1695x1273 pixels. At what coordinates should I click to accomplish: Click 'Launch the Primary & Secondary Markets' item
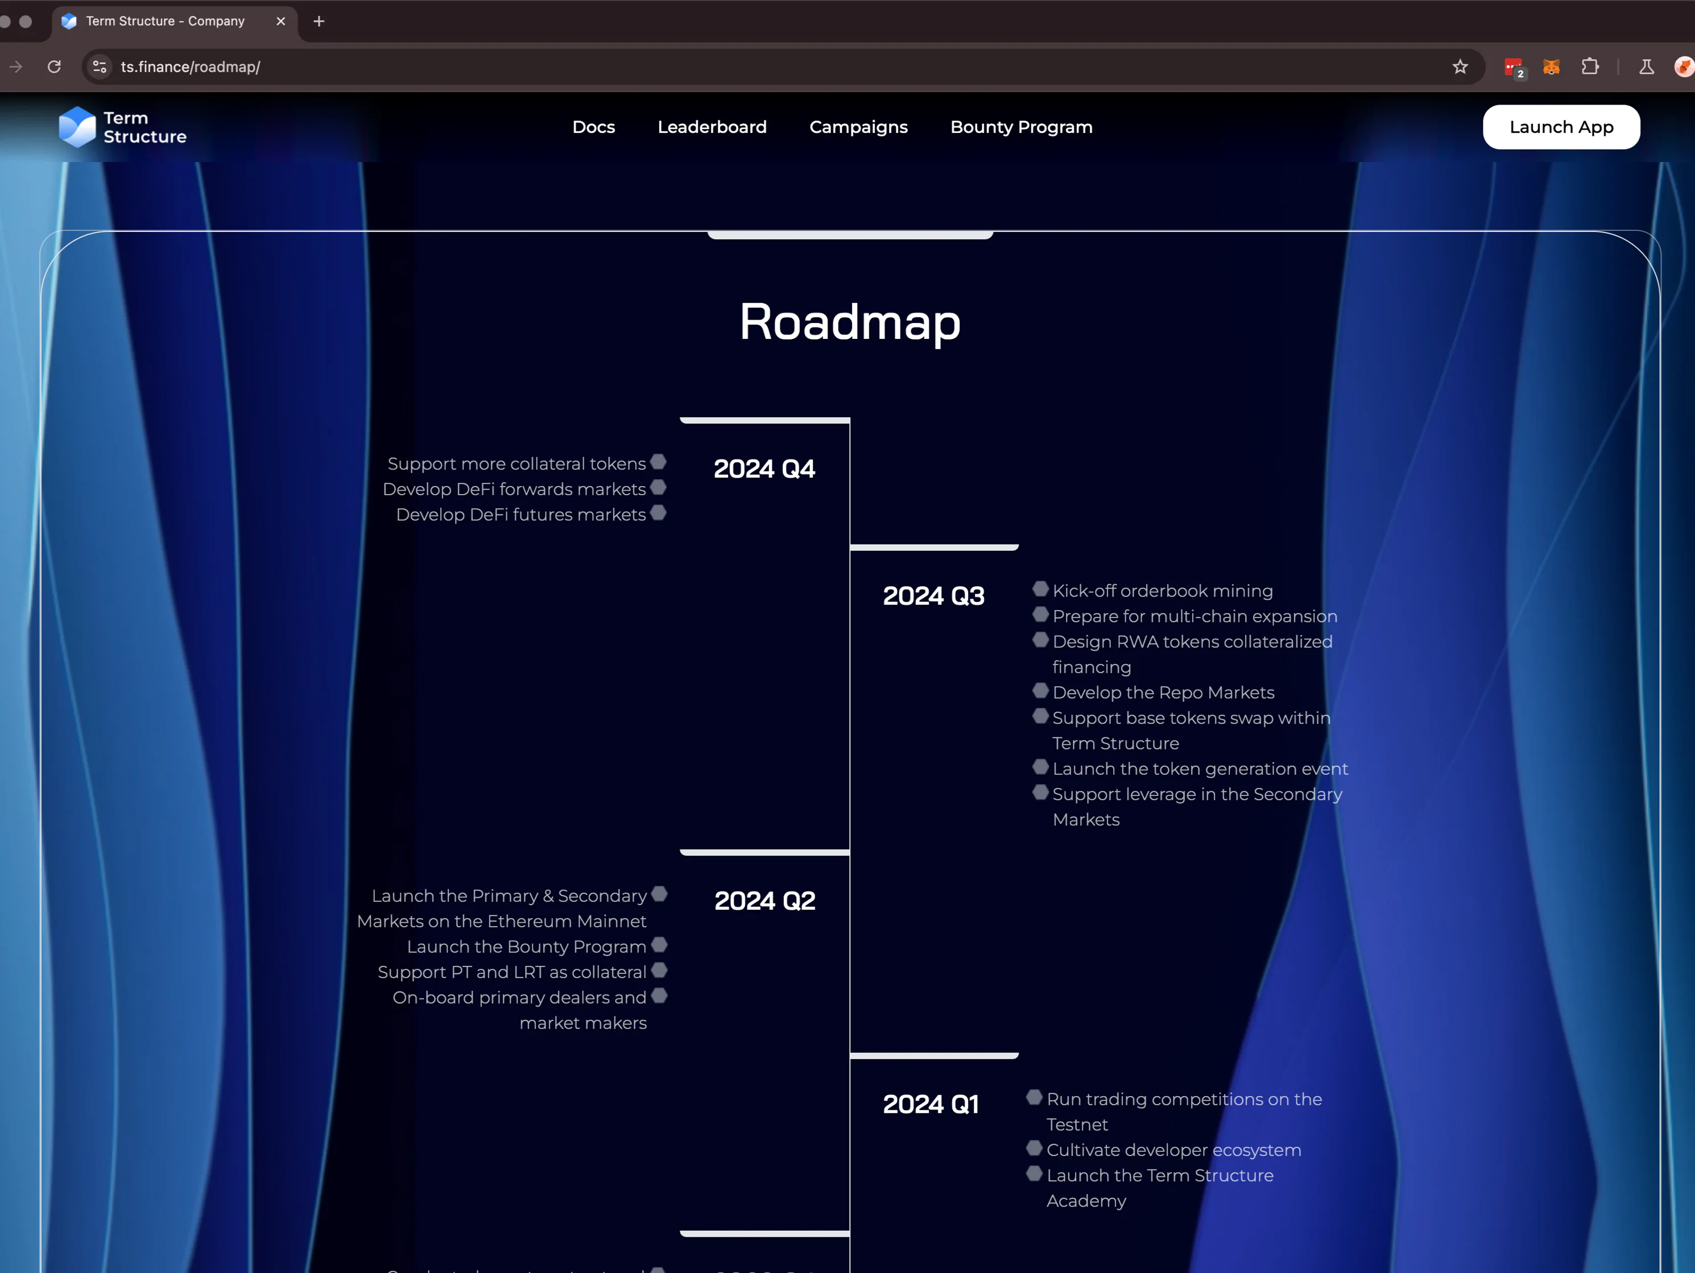[x=502, y=909]
